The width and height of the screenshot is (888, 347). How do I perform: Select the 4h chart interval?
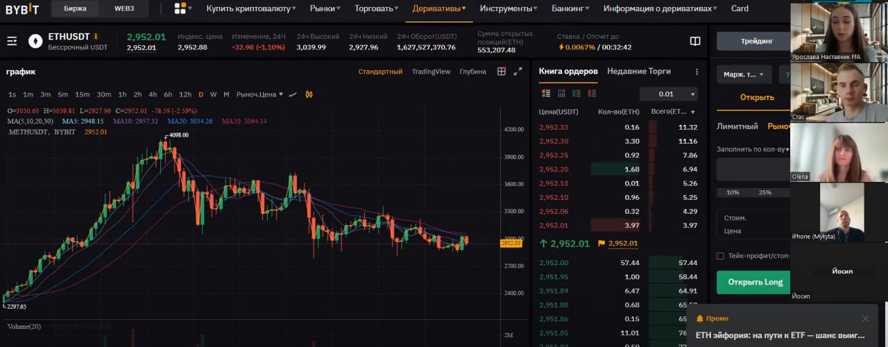pos(153,94)
